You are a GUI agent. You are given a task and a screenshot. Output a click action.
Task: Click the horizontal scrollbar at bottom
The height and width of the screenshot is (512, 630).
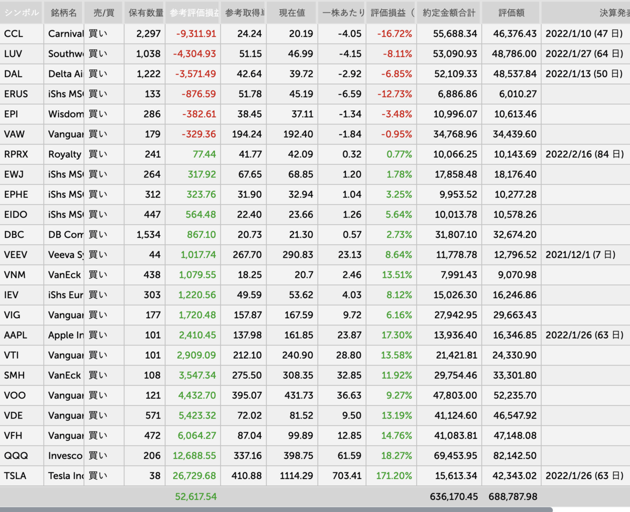coord(276,509)
